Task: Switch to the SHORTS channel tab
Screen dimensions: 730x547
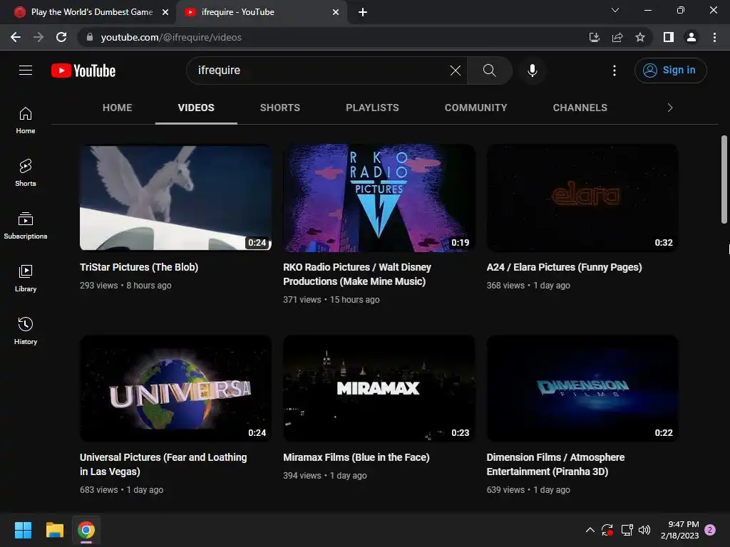Action: 279,108
